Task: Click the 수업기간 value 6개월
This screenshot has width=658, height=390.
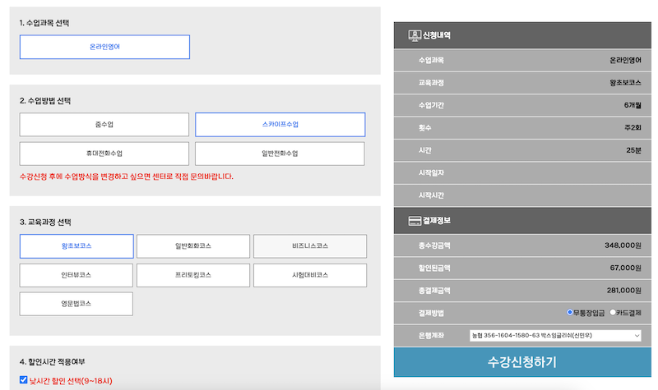Action: 633,106
